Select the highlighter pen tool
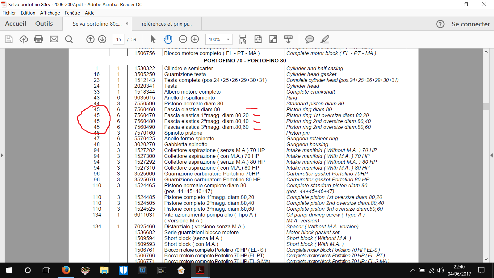Screen dimensions: 494x278 pos(325,39)
